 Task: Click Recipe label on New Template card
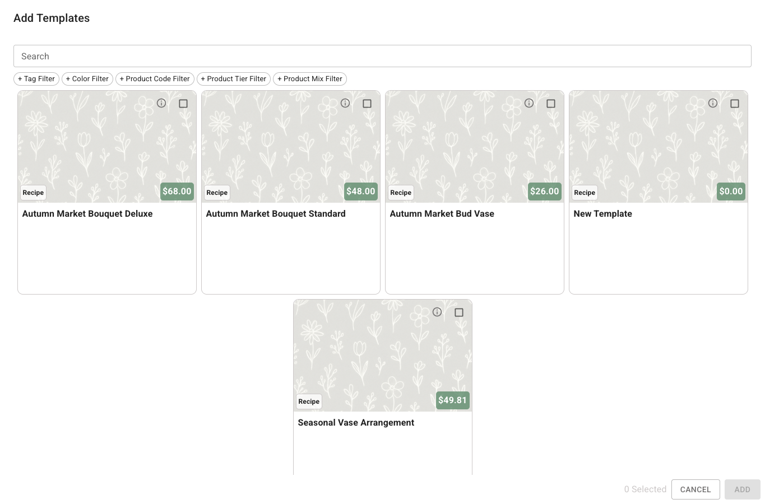pyautogui.click(x=585, y=193)
